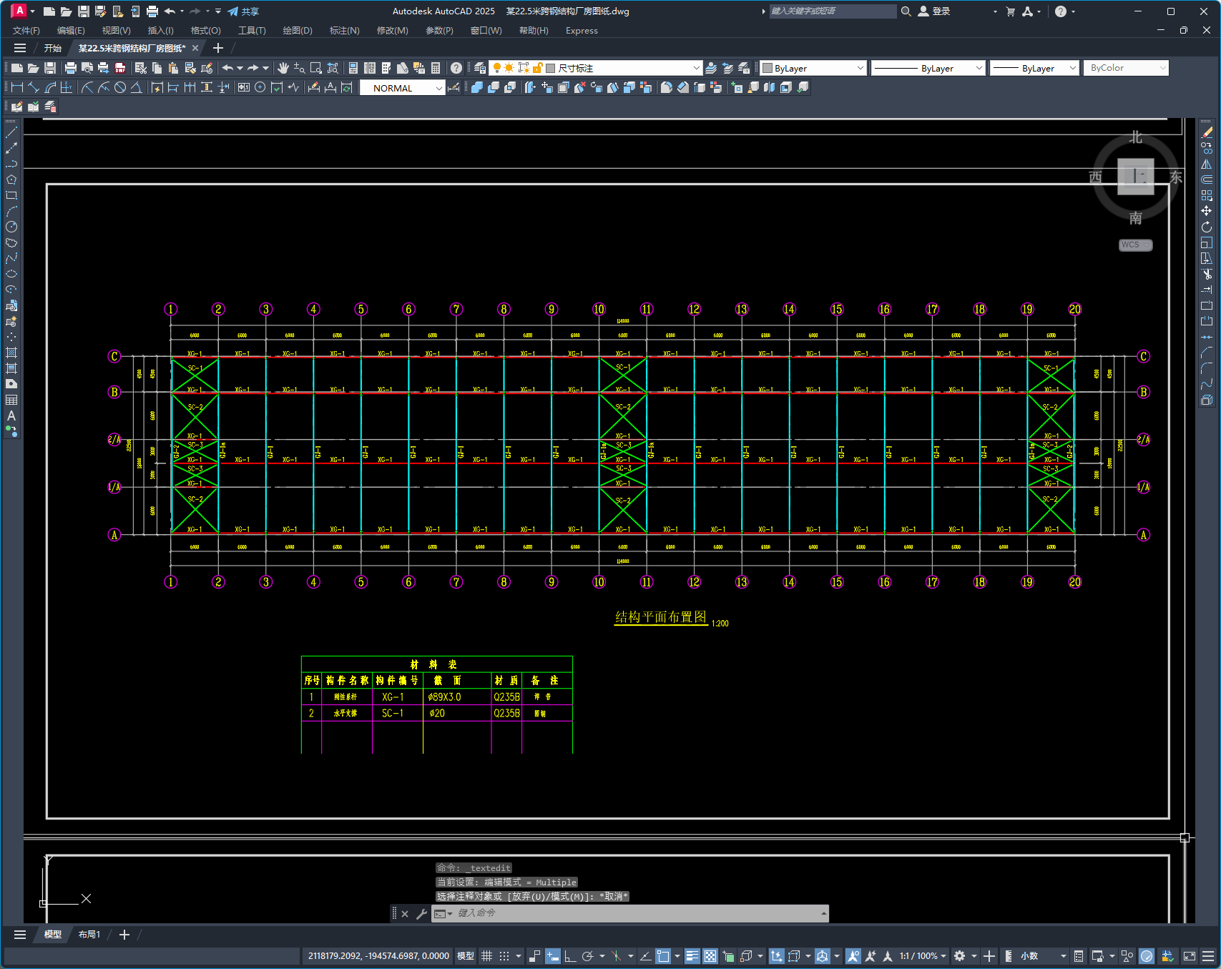Open the 标注(N) menu
1221x969 pixels.
(x=344, y=31)
